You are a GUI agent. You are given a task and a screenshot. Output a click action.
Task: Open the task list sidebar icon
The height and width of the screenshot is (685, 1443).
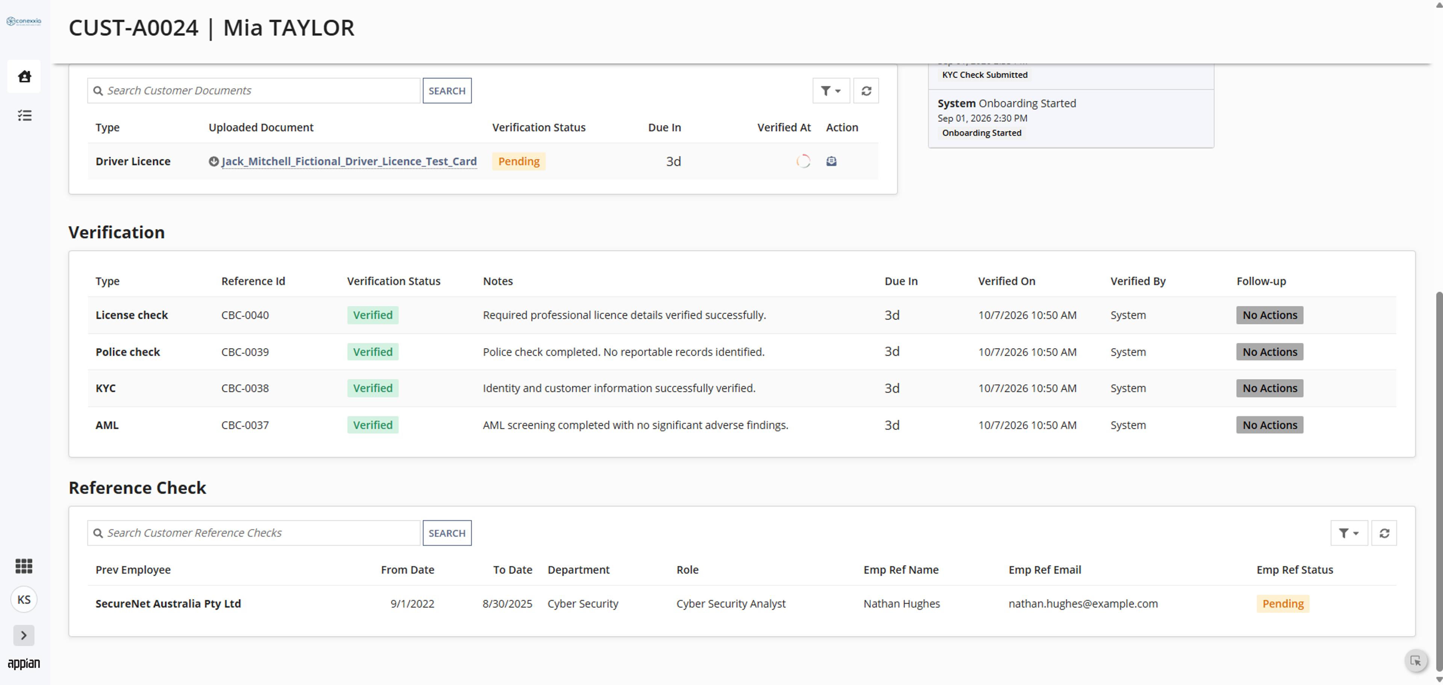click(24, 115)
